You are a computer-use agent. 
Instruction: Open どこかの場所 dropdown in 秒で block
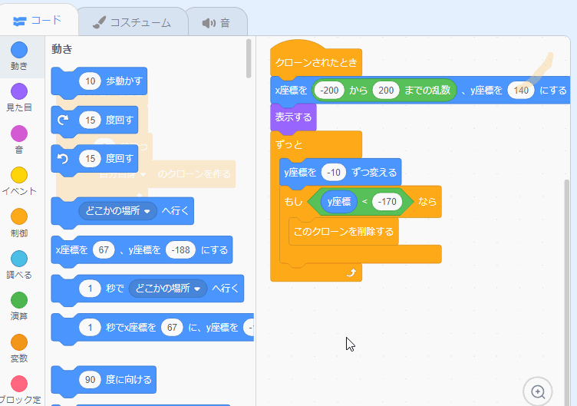pyautogui.click(x=168, y=289)
